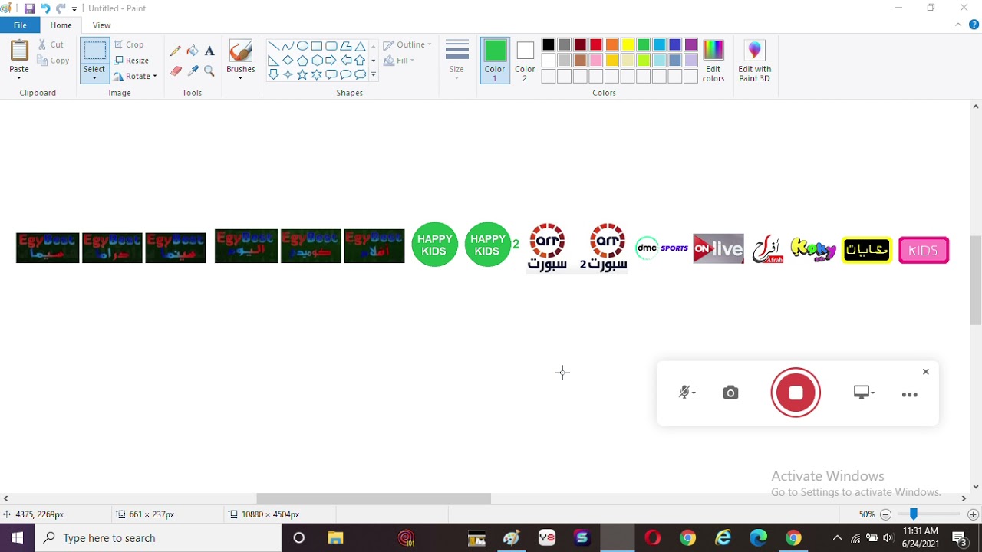Pick the red color swatch
Image resolution: width=982 pixels, height=552 pixels.
pos(595,44)
